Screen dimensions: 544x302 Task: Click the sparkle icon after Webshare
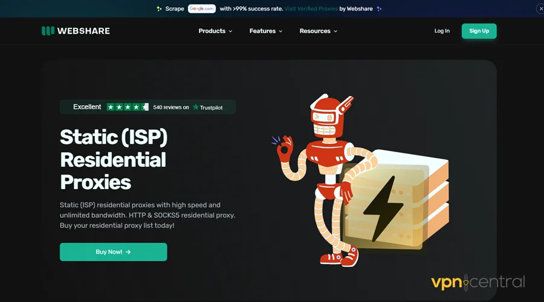379,8
